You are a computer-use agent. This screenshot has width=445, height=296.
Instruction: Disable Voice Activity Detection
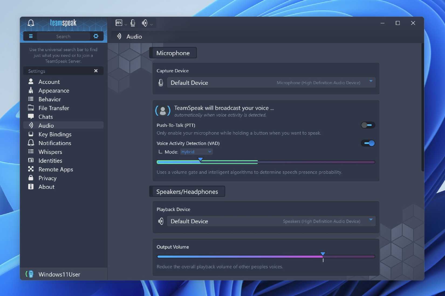[x=368, y=143]
